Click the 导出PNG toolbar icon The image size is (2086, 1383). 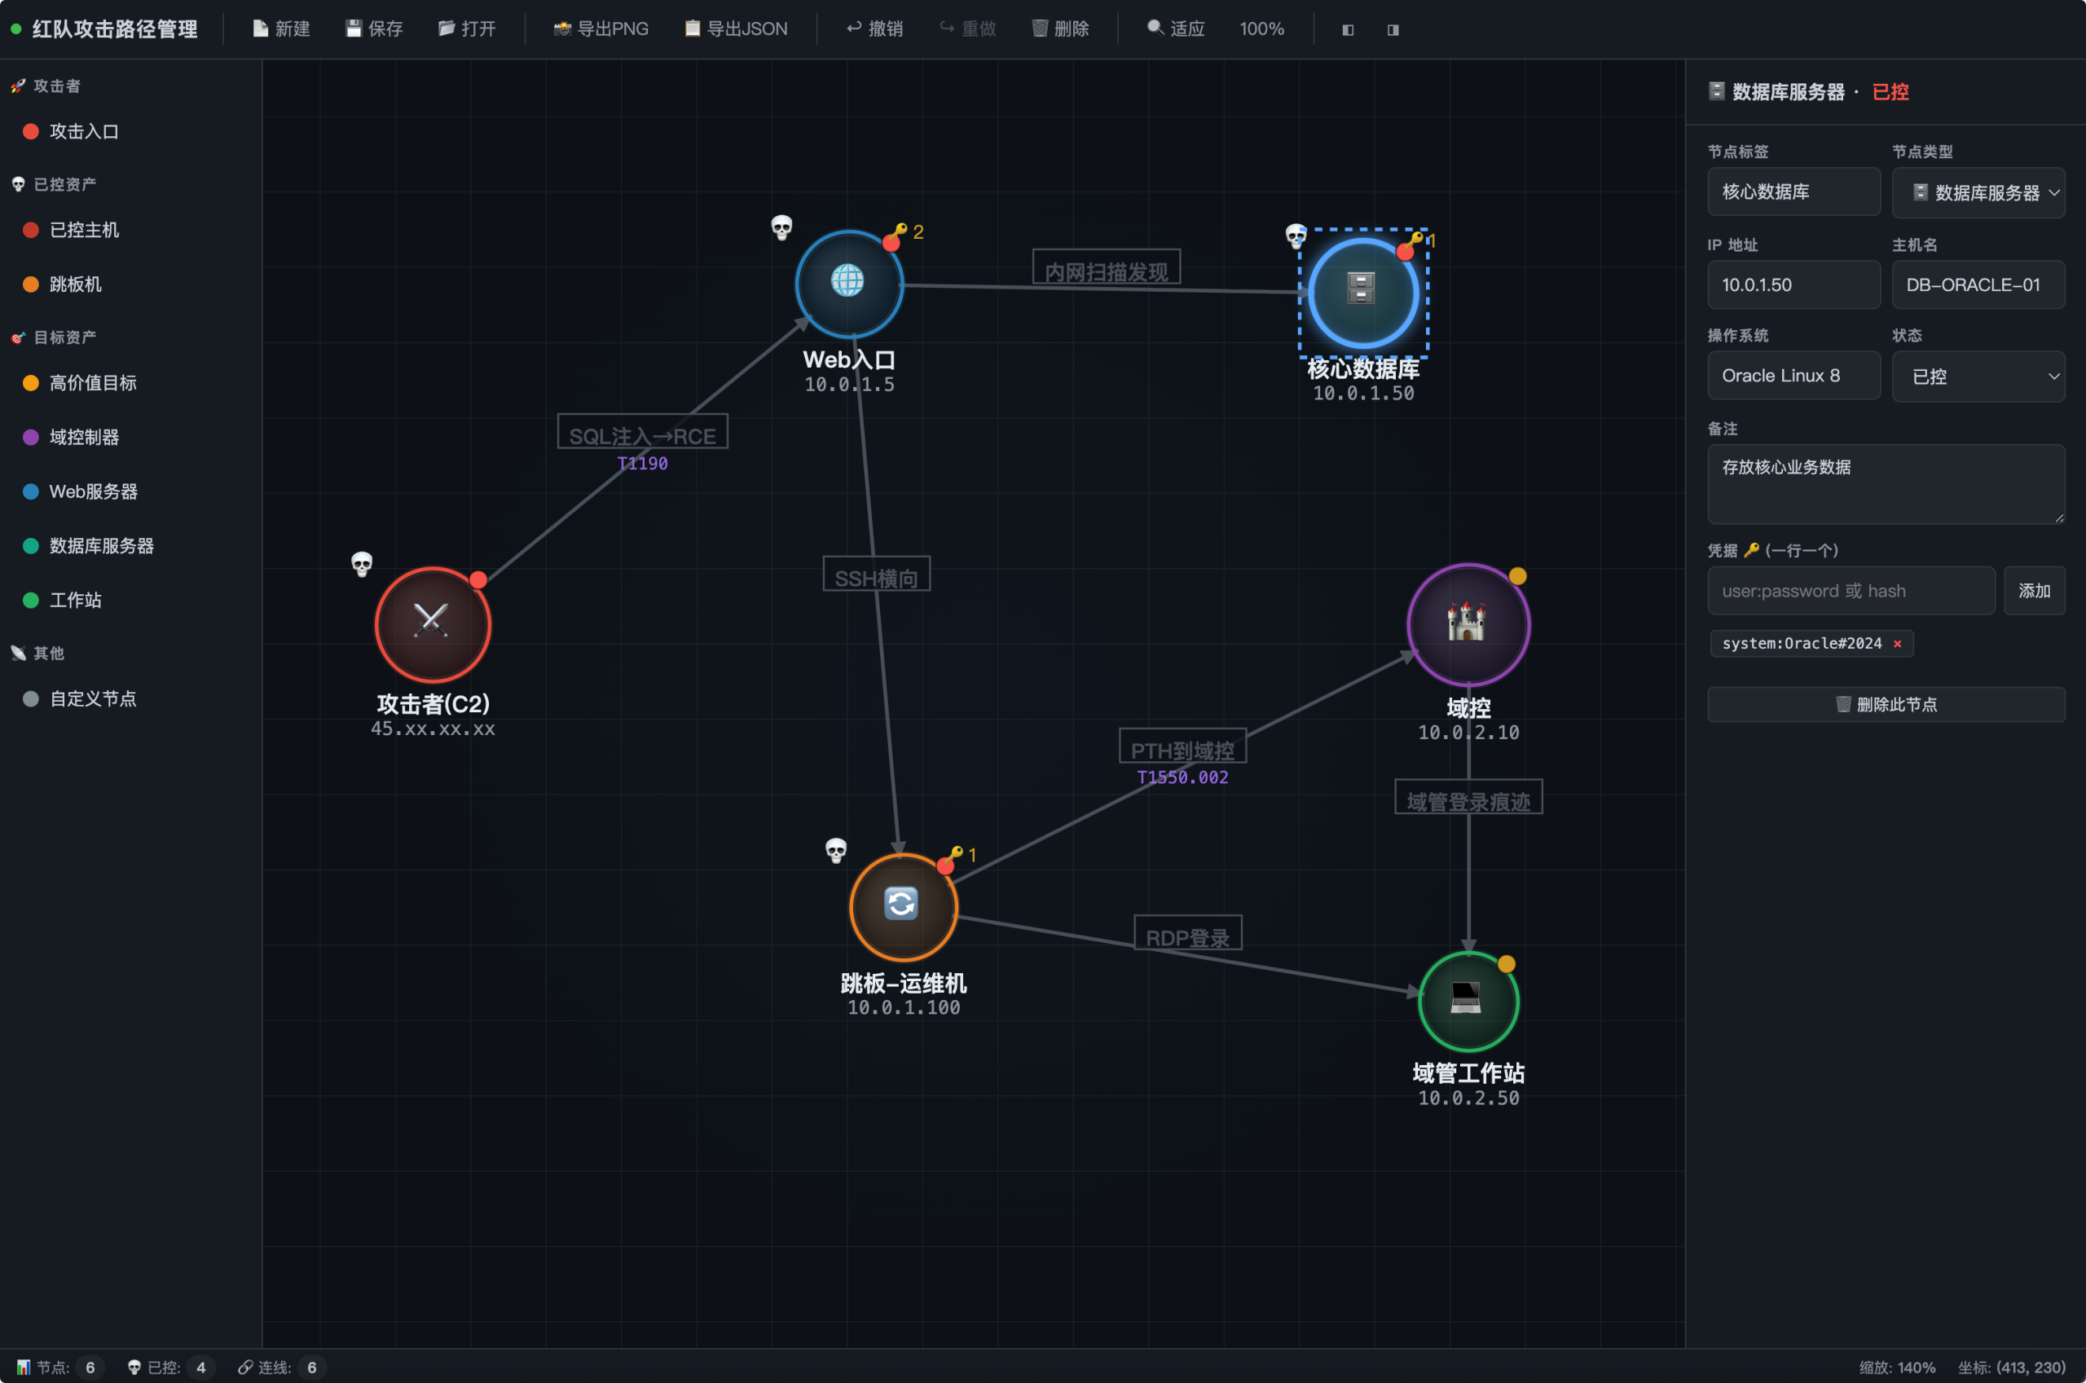[561, 29]
